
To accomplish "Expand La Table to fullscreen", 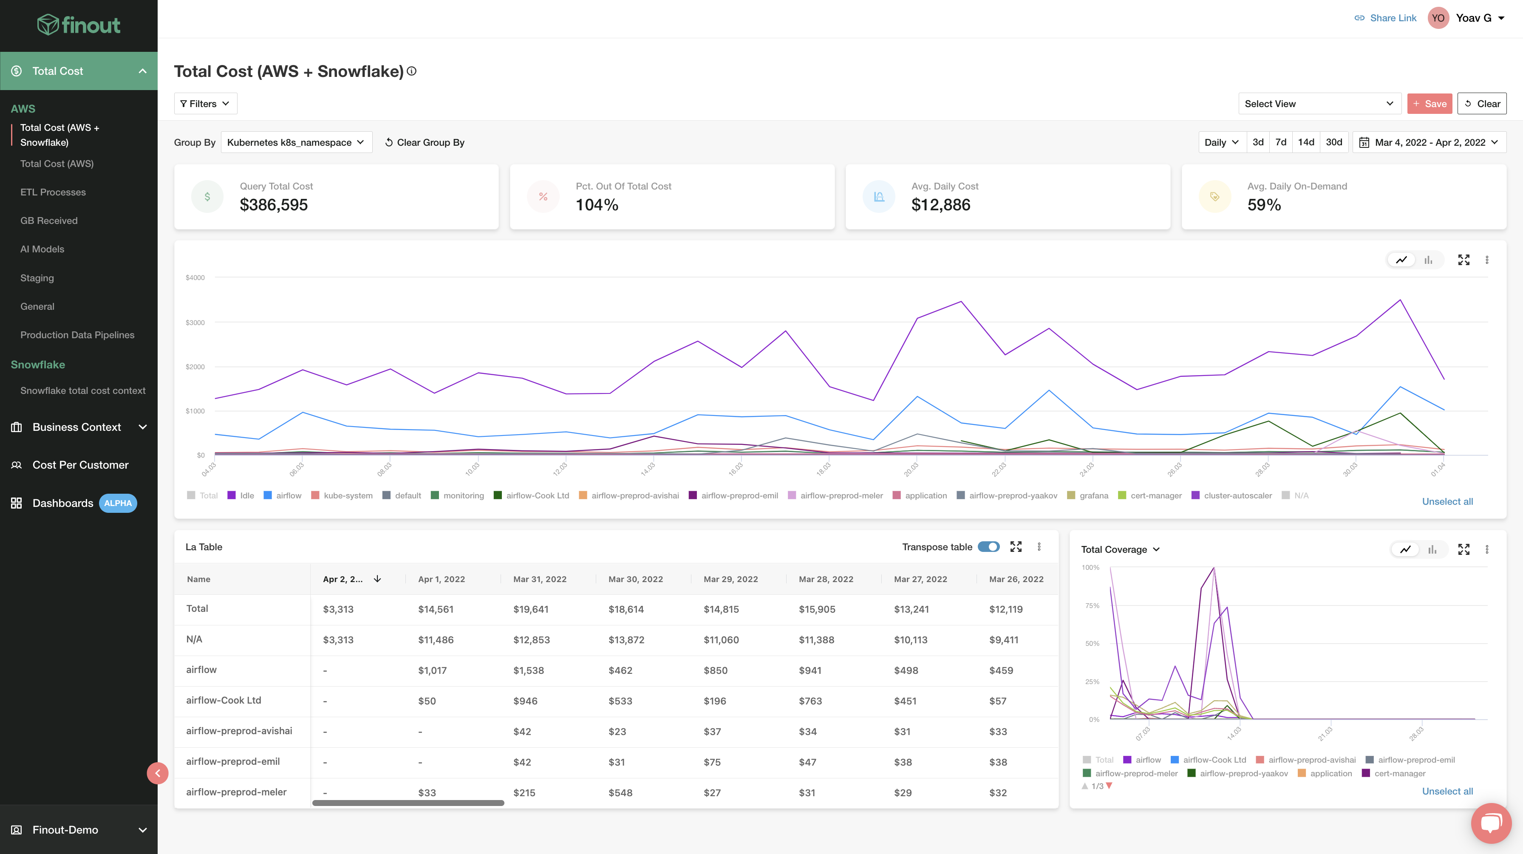I will click(x=1016, y=547).
